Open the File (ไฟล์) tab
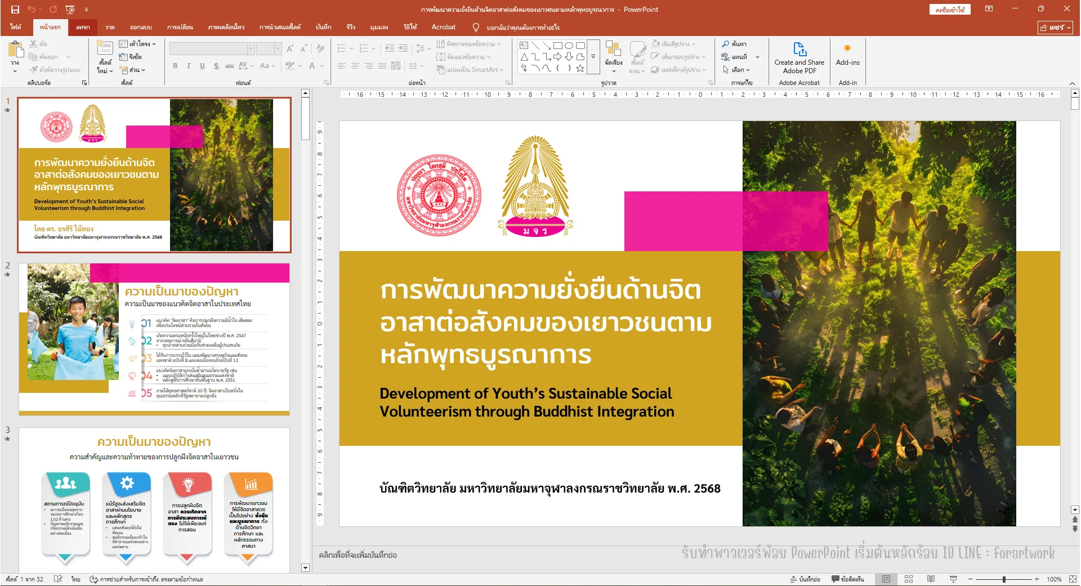Screen dimensions: 1081x586 [16, 27]
